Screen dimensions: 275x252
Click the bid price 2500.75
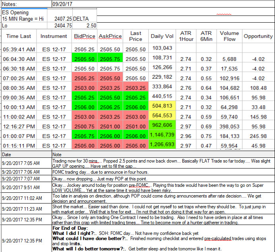tap(84, 125)
